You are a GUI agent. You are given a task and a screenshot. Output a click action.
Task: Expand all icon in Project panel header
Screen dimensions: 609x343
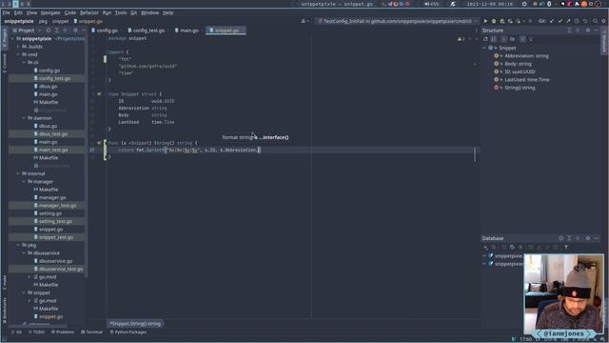[57, 30]
